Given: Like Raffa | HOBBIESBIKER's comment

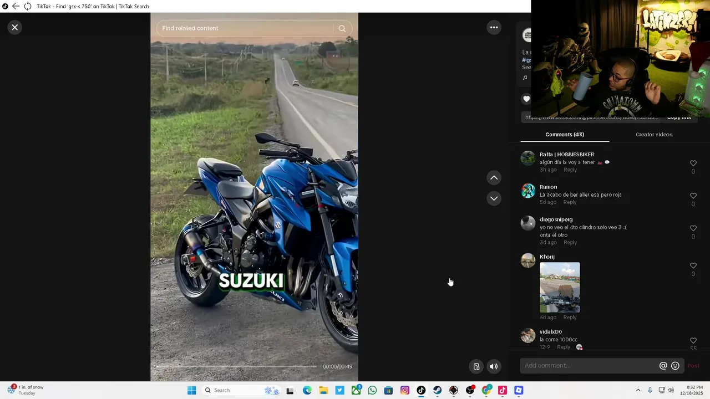Looking at the screenshot, I should point(693,163).
